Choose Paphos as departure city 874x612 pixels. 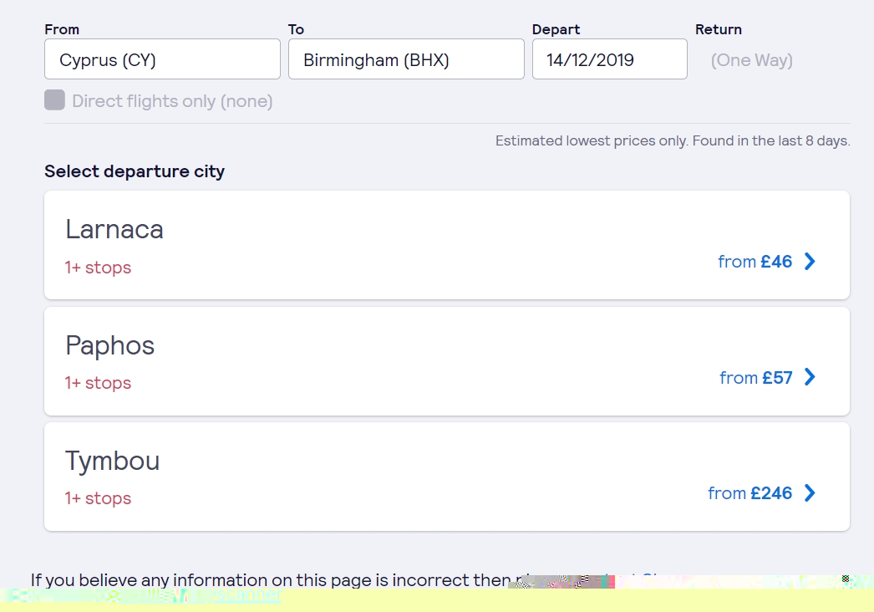109,345
